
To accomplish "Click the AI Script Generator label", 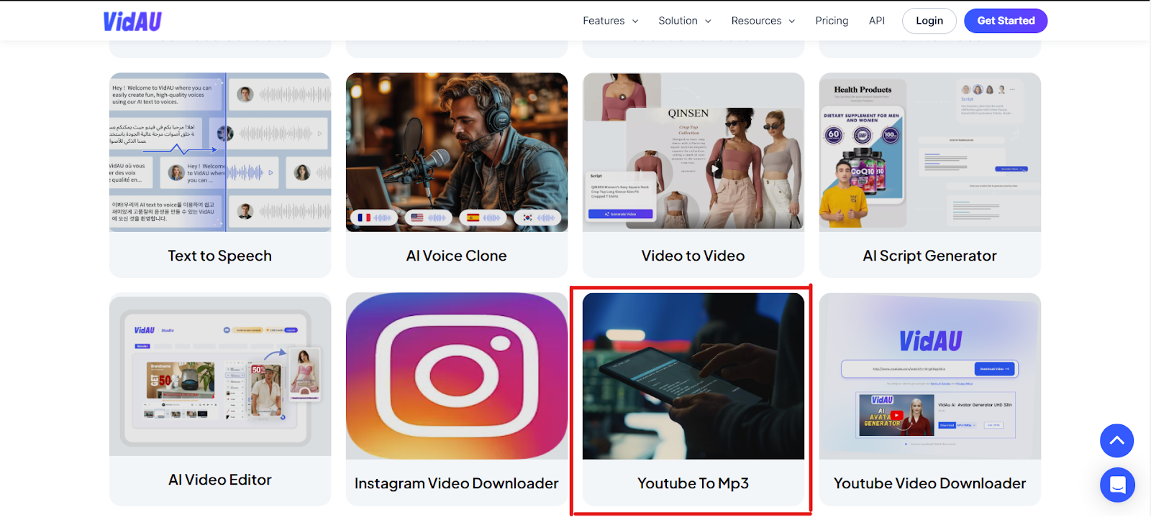I will [x=930, y=256].
